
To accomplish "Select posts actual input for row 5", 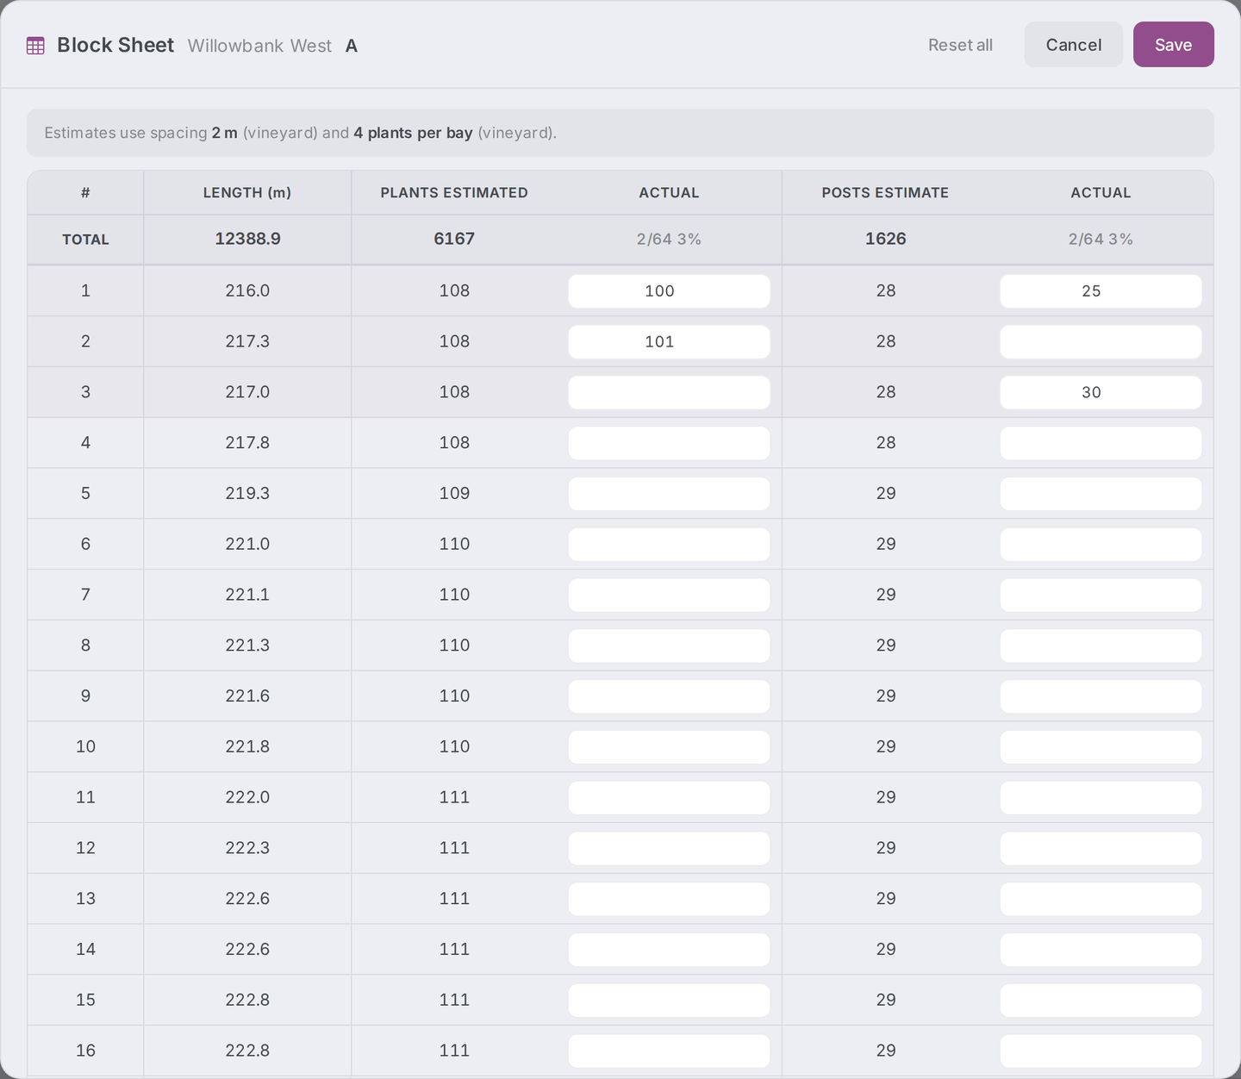I will (1101, 494).
